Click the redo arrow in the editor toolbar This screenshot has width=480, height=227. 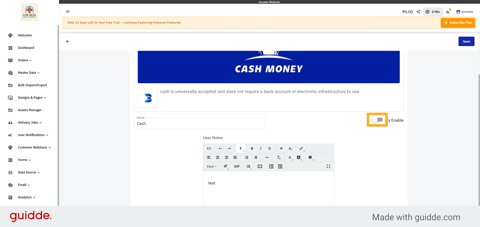pyautogui.click(x=229, y=148)
